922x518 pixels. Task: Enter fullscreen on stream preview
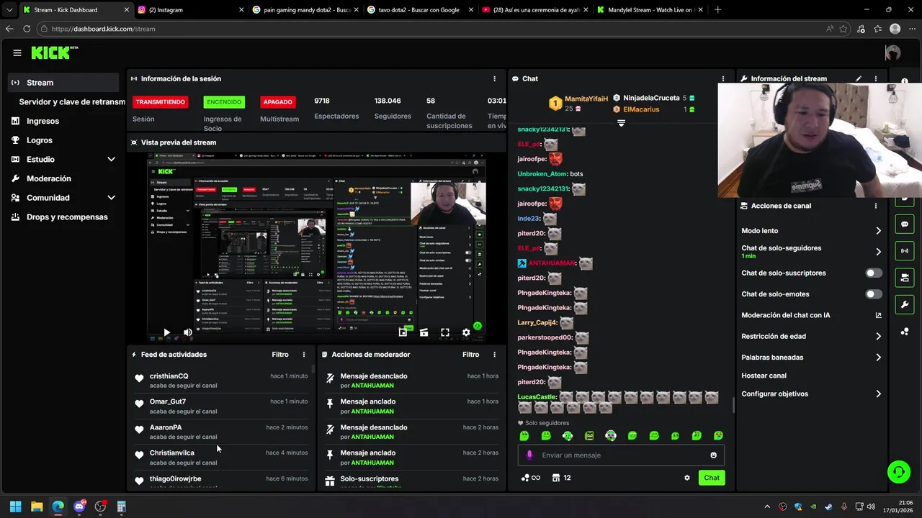[x=445, y=332]
